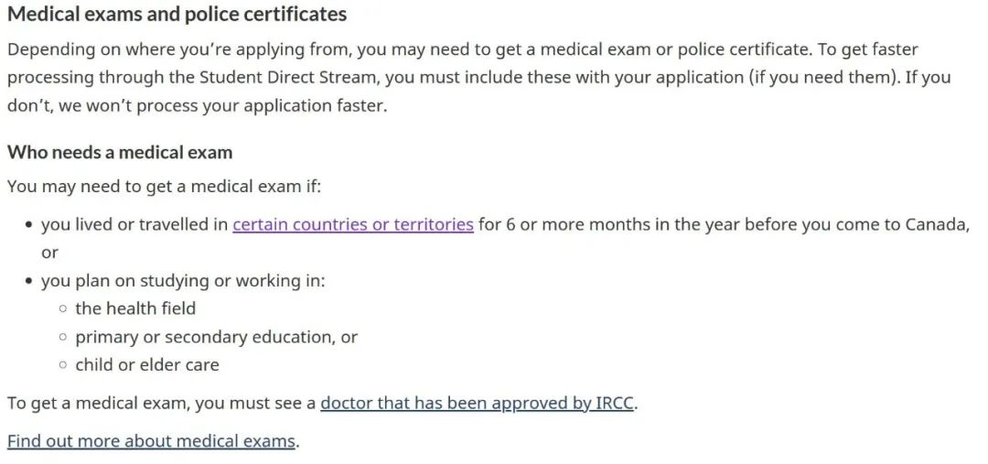The height and width of the screenshot is (464, 988).
Task: Open the certain countries or territories link
Action: tap(353, 224)
